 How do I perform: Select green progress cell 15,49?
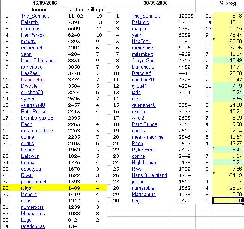click(228, 61)
